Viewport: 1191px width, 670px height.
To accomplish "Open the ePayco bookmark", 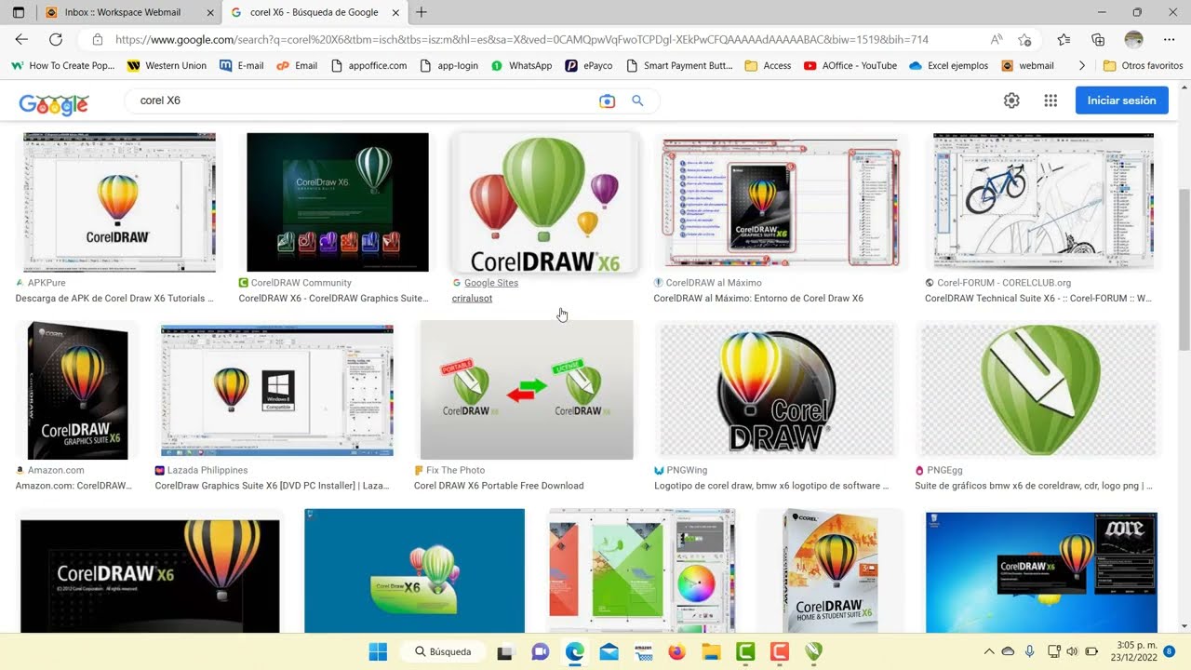I will tap(589, 66).
